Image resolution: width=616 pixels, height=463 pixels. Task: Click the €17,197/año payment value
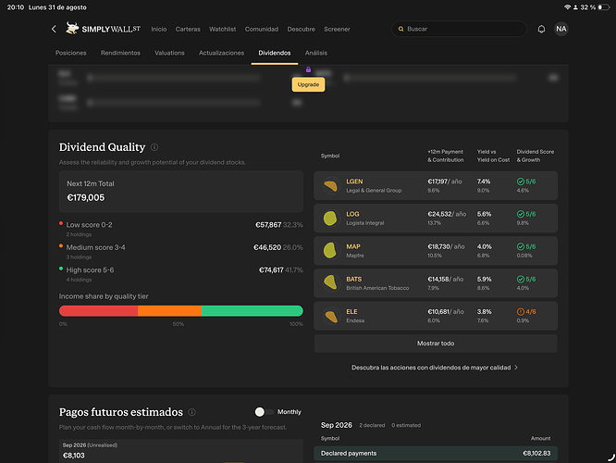(x=444, y=181)
